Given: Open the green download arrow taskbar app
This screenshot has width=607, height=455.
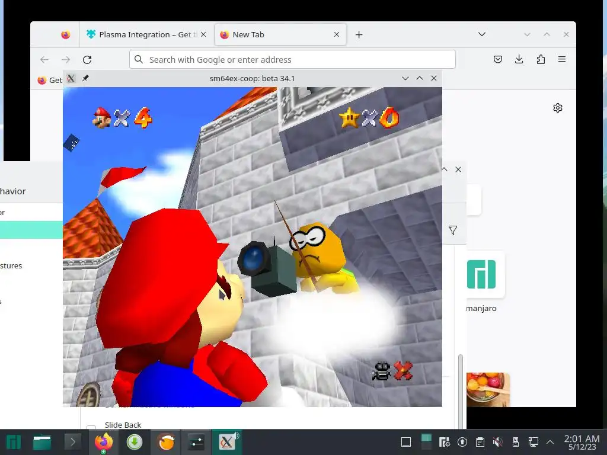Looking at the screenshot, I should click(x=135, y=442).
